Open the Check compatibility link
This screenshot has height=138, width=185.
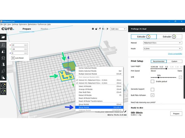(175, 54)
